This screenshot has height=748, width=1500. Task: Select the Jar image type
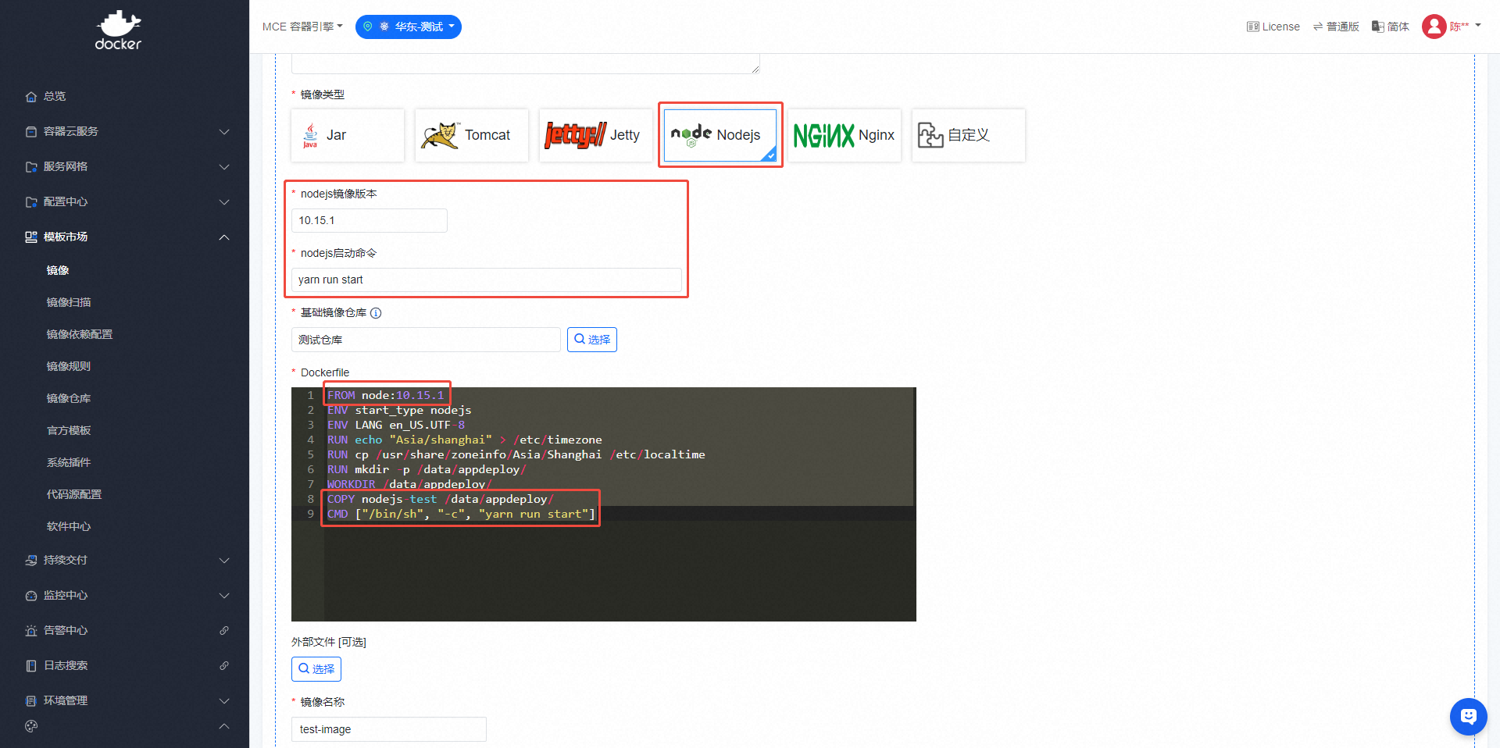pos(348,135)
